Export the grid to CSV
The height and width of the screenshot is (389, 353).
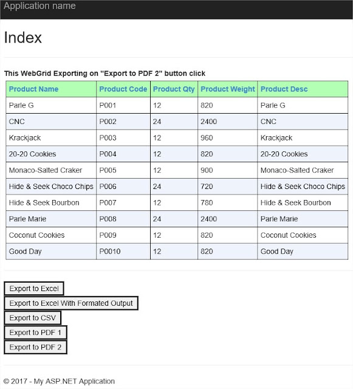32,317
